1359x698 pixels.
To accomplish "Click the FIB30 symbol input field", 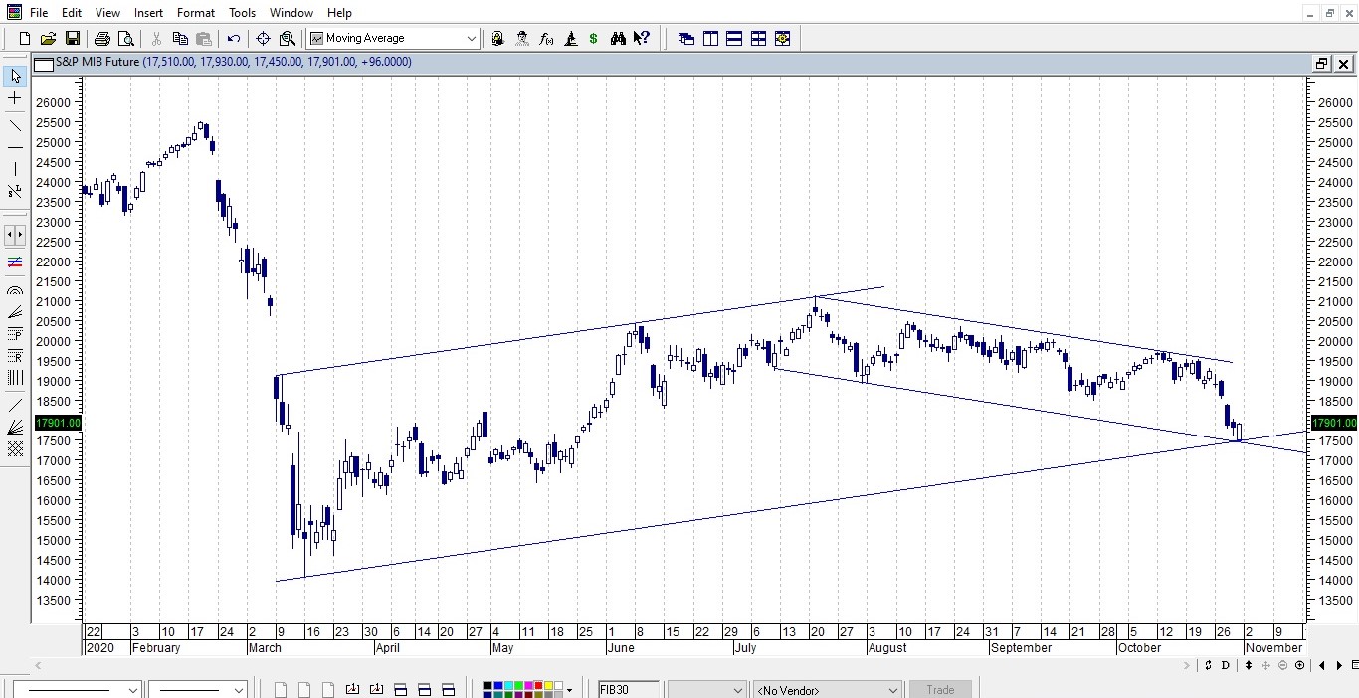I will point(628,689).
